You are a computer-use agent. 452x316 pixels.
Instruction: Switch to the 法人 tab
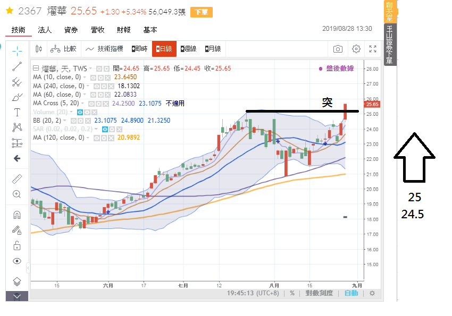pyautogui.click(x=45, y=30)
